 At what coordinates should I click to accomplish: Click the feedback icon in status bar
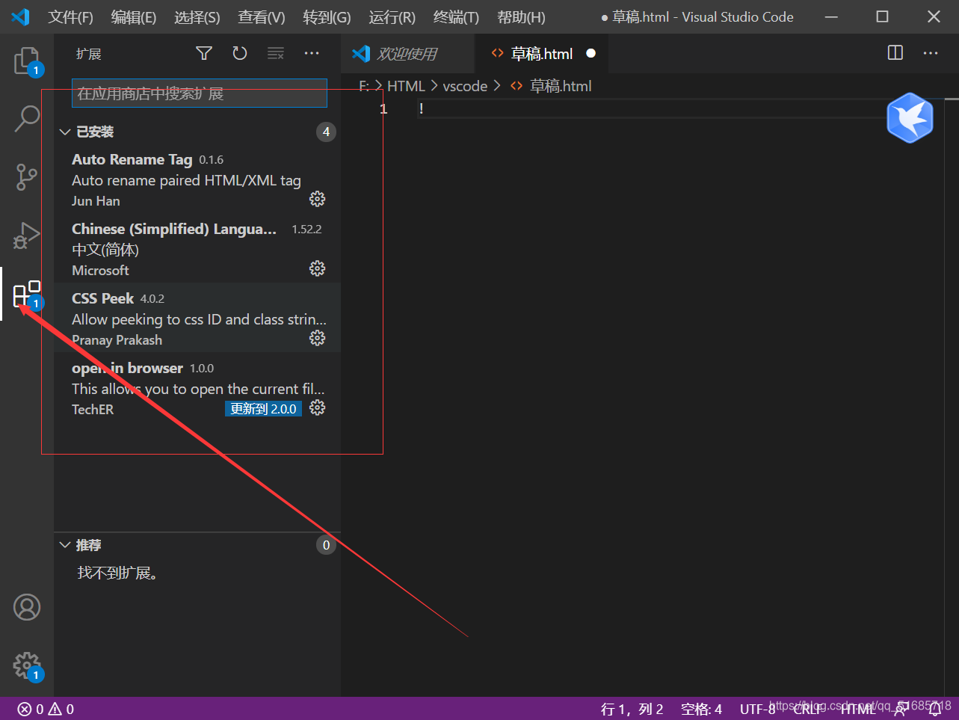click(x=901, y=709)
